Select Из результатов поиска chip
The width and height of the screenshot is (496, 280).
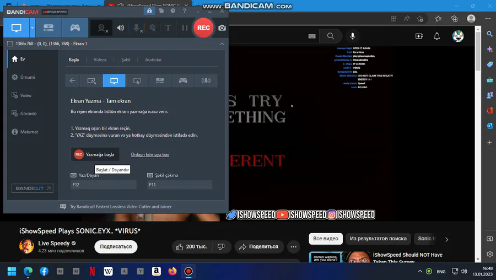pyautogui.click(x=378, y=239)
